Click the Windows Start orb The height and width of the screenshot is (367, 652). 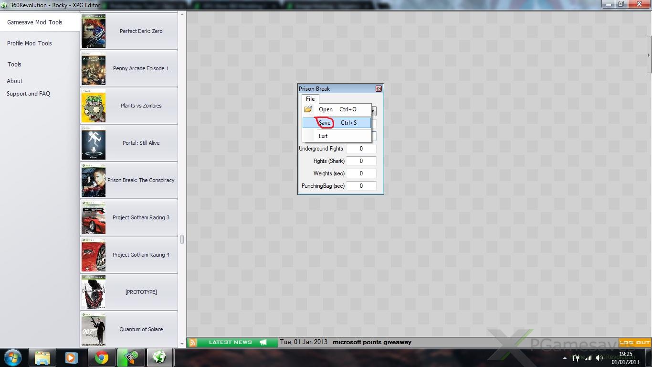click(13, 357)
